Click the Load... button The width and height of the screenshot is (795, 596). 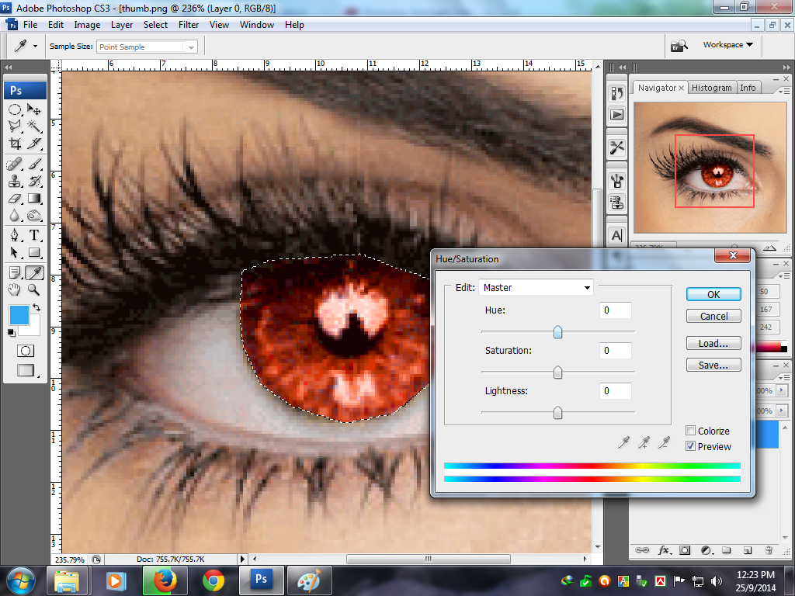click(x=713, y=344)
